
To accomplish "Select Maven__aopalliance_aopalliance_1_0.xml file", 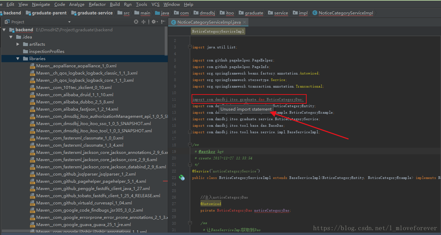I will point(76,66).
